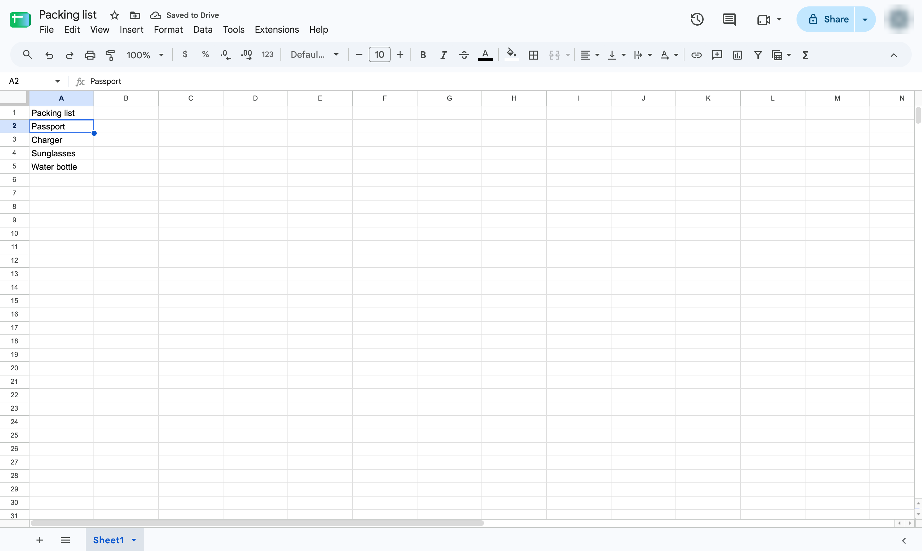Toggle bold formatting
This screenshot has width=922, height=551.
(423, 55)
